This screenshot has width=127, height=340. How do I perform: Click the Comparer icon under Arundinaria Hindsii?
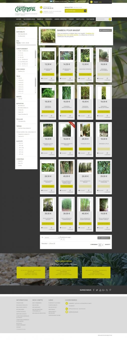click(70, 79)
